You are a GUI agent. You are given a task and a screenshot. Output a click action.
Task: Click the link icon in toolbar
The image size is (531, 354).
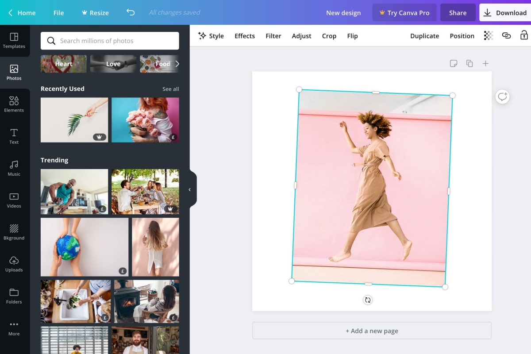(x=506, y=36)
